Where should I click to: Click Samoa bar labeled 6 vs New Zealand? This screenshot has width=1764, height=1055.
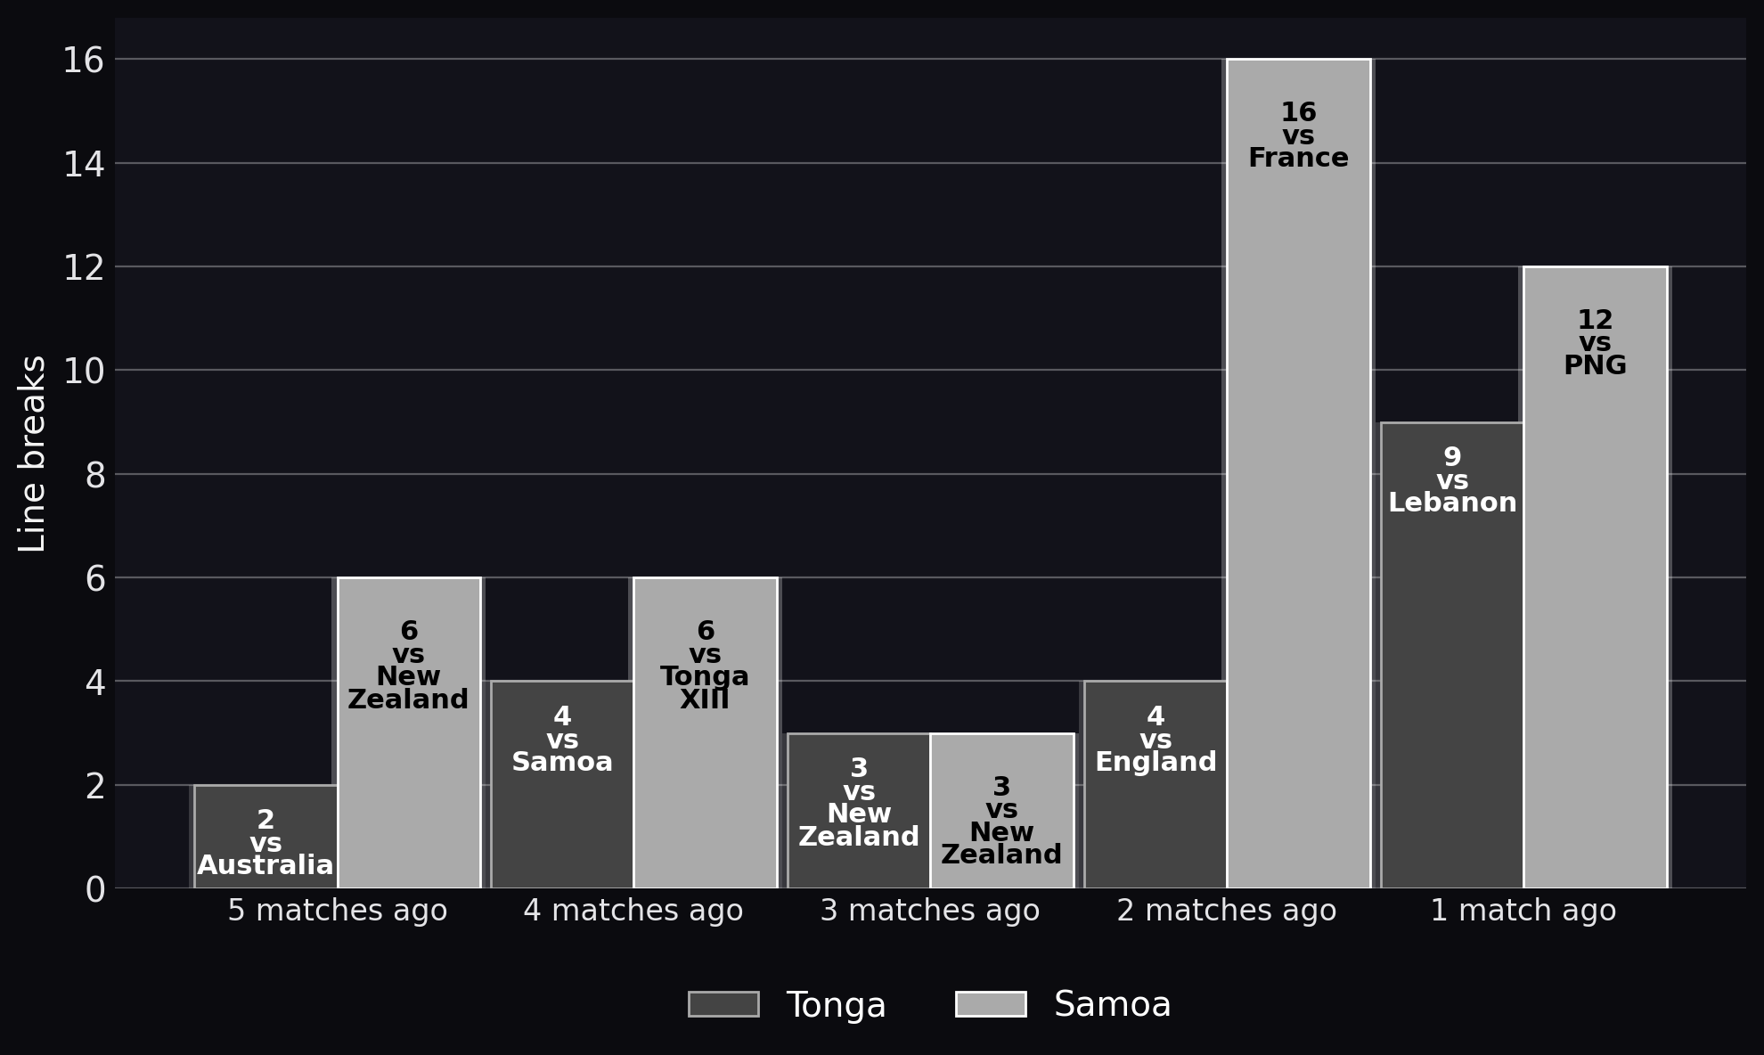point(409,733)
